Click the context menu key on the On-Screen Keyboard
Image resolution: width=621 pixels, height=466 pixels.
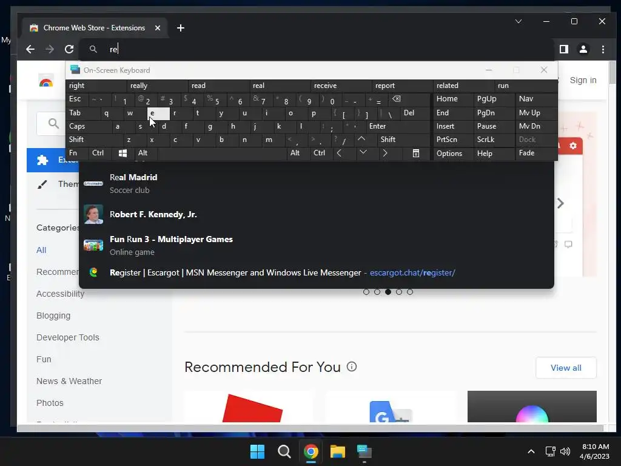(416, 153)
